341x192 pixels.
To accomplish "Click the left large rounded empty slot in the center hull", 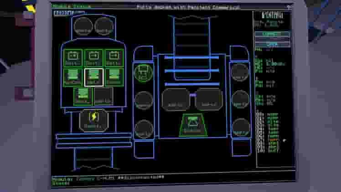I will [x=176, y=99].
